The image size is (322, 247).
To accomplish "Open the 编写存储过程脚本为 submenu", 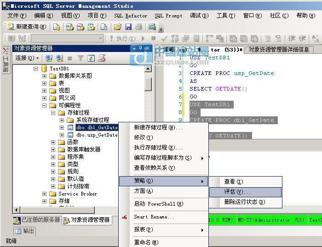I will pos(163,158).
